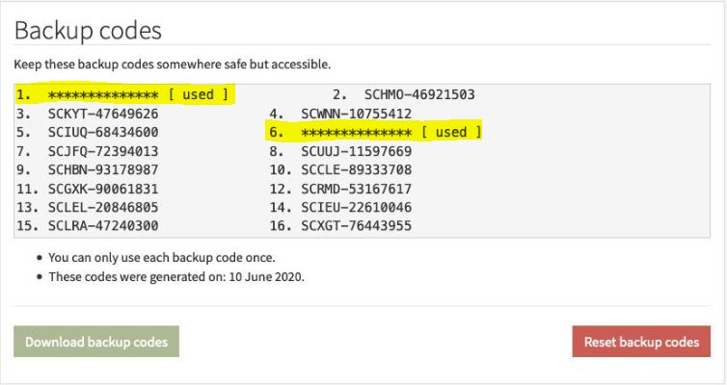The image size is (727, 385).
Task: Select backup code SCIUQ-68434600
Action: click(103, 132)
